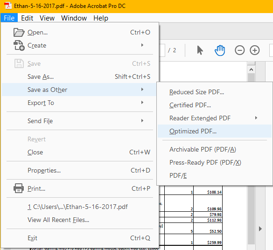Open the File menu
The height and width of the screenshot is (250, 273).
9,18
